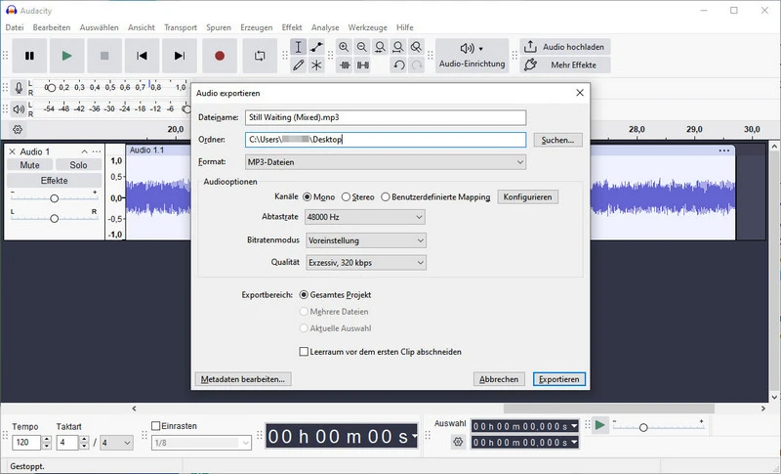Click the Zoom Out magnifier icon
This screenshot has width=781, height=474.
pyautogui.click(x=362, y=47)
